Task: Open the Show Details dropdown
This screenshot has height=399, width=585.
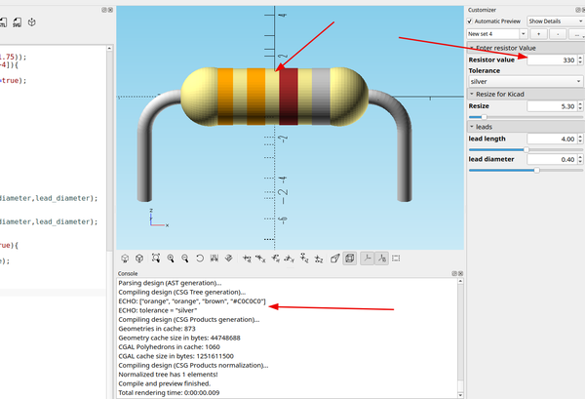Action: point(555,21)
